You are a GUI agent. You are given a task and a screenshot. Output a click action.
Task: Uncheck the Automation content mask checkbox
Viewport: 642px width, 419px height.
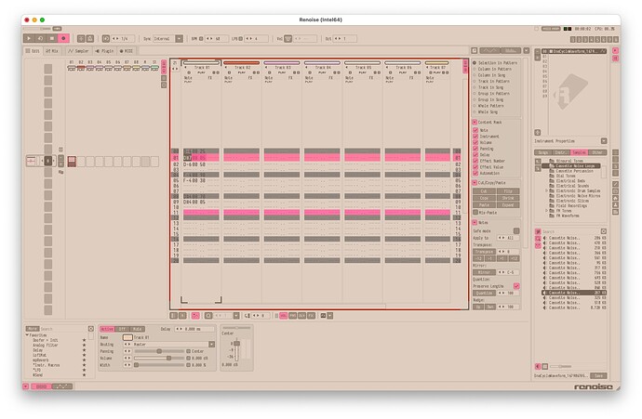point(475,173)
